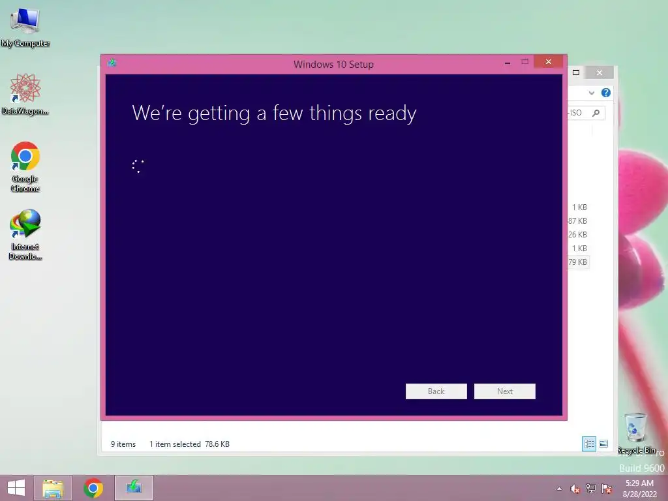The image size is (668, 501).
Task: Select the 87 KB file row
Action: coord(578,220)
